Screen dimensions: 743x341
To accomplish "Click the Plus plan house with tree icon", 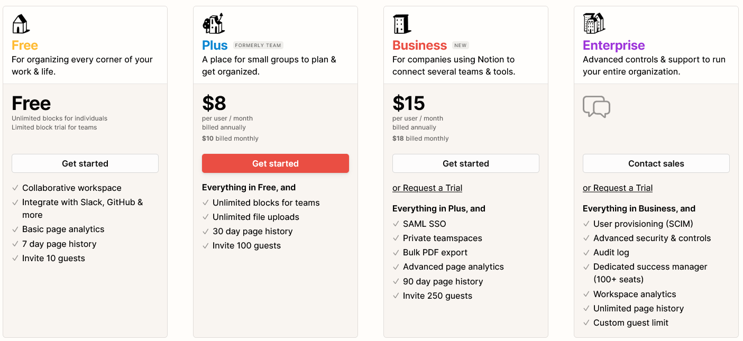I will pos(213,24).
